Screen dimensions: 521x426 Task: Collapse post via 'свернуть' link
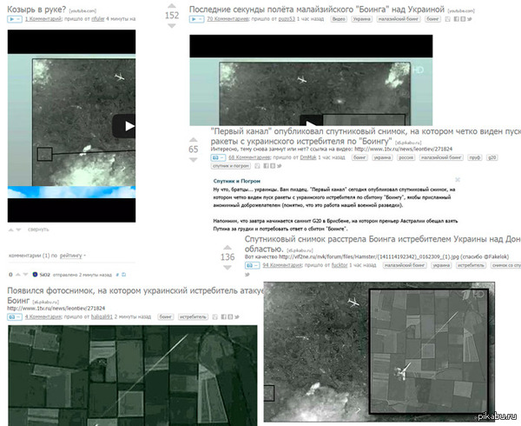38,230
